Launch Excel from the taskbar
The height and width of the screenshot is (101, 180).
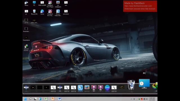click(x=46, y=99)
